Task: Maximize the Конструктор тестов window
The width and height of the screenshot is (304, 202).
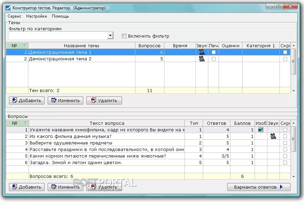Action: 279,7
